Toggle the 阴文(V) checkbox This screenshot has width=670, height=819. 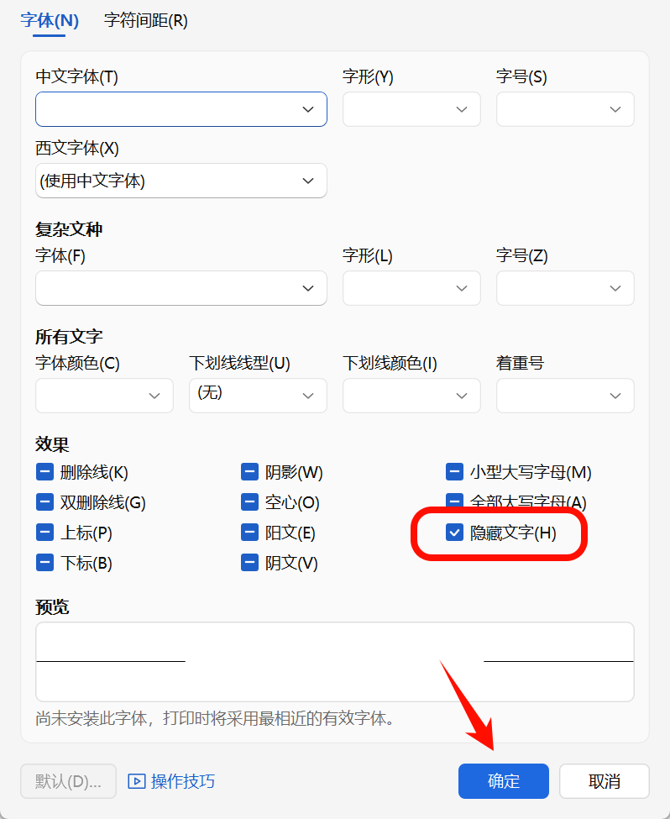249,563
